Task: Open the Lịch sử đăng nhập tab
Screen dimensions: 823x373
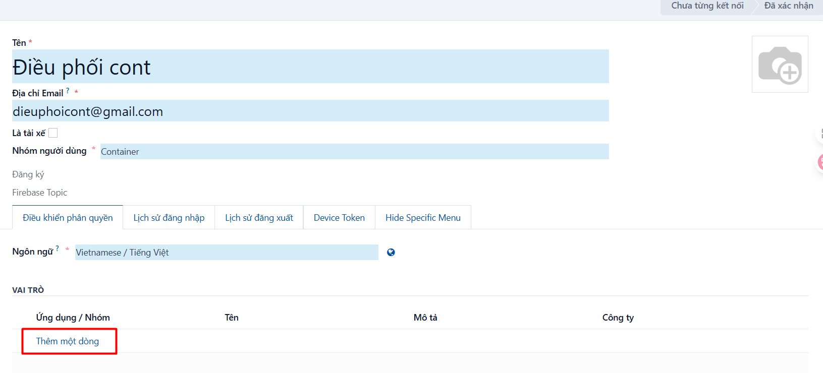Action: point(169,218)
